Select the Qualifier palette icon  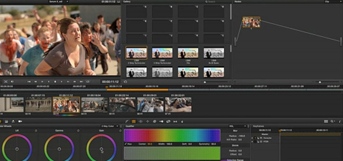pos(134,121)
